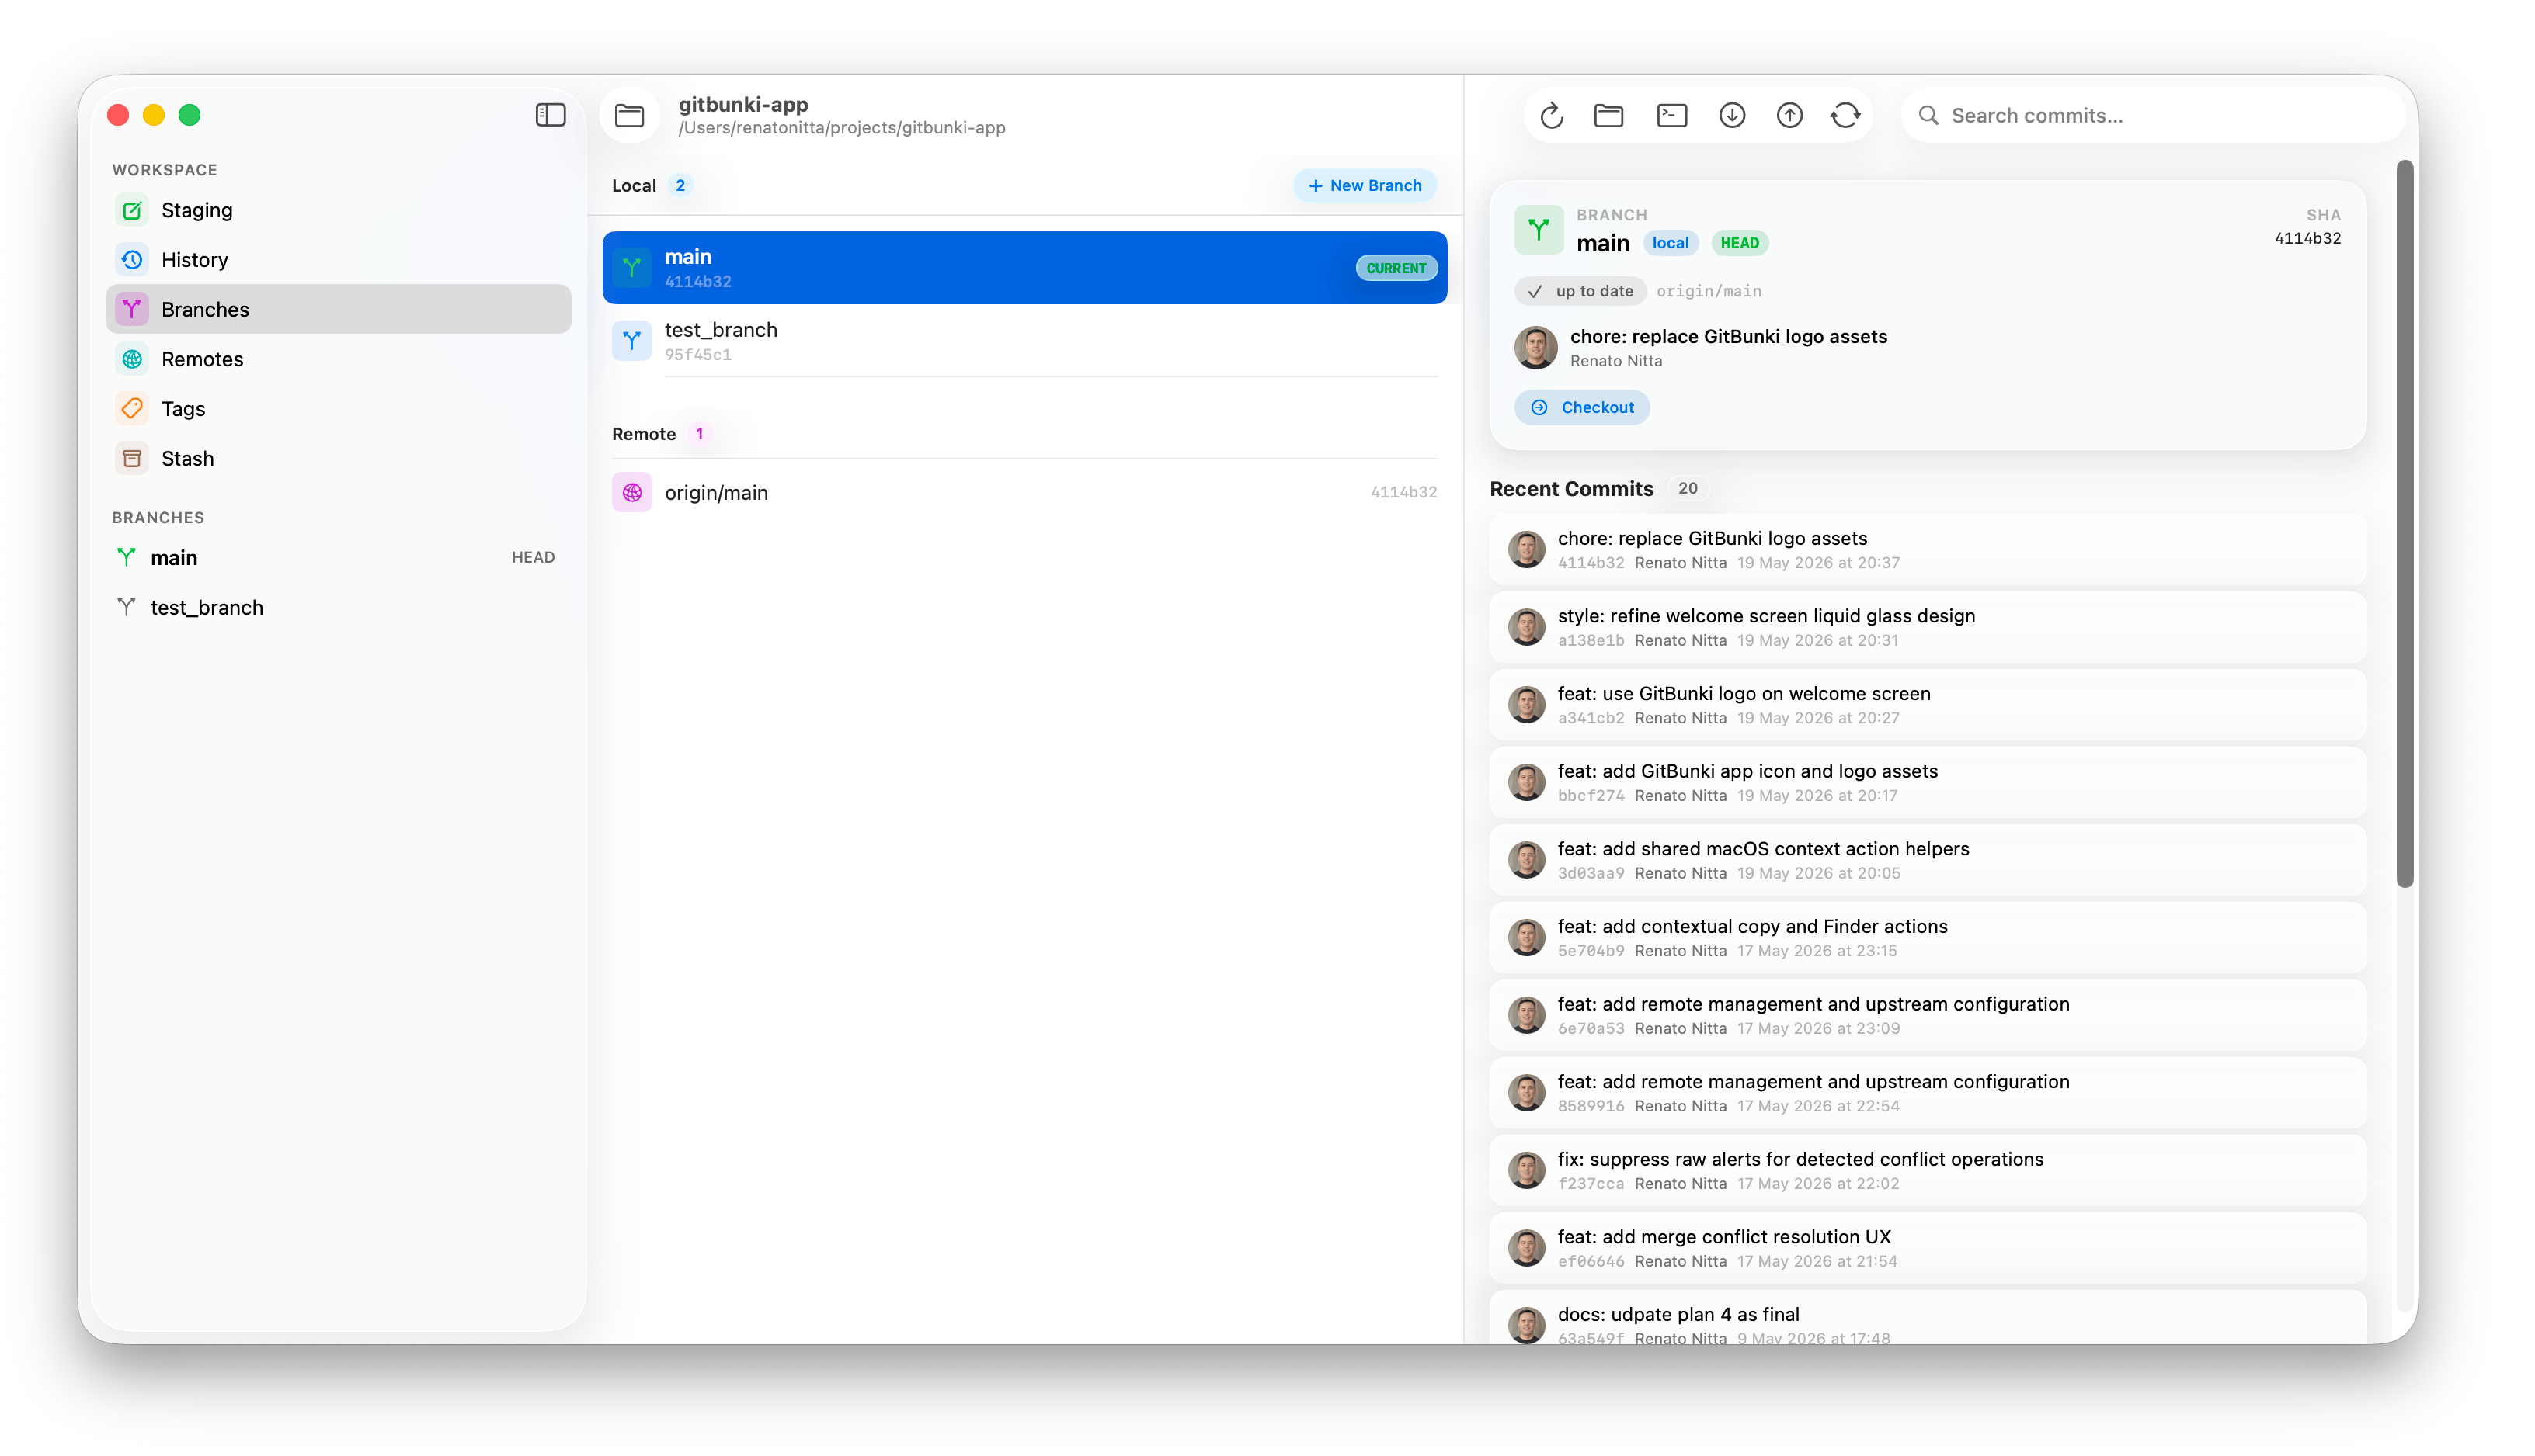
Task: Open the Remotes section
Action: [338, 359]
